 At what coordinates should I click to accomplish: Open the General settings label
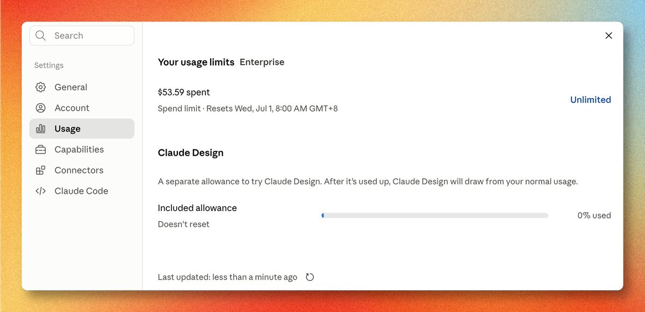pyautogui.click(x=70, y=87)
